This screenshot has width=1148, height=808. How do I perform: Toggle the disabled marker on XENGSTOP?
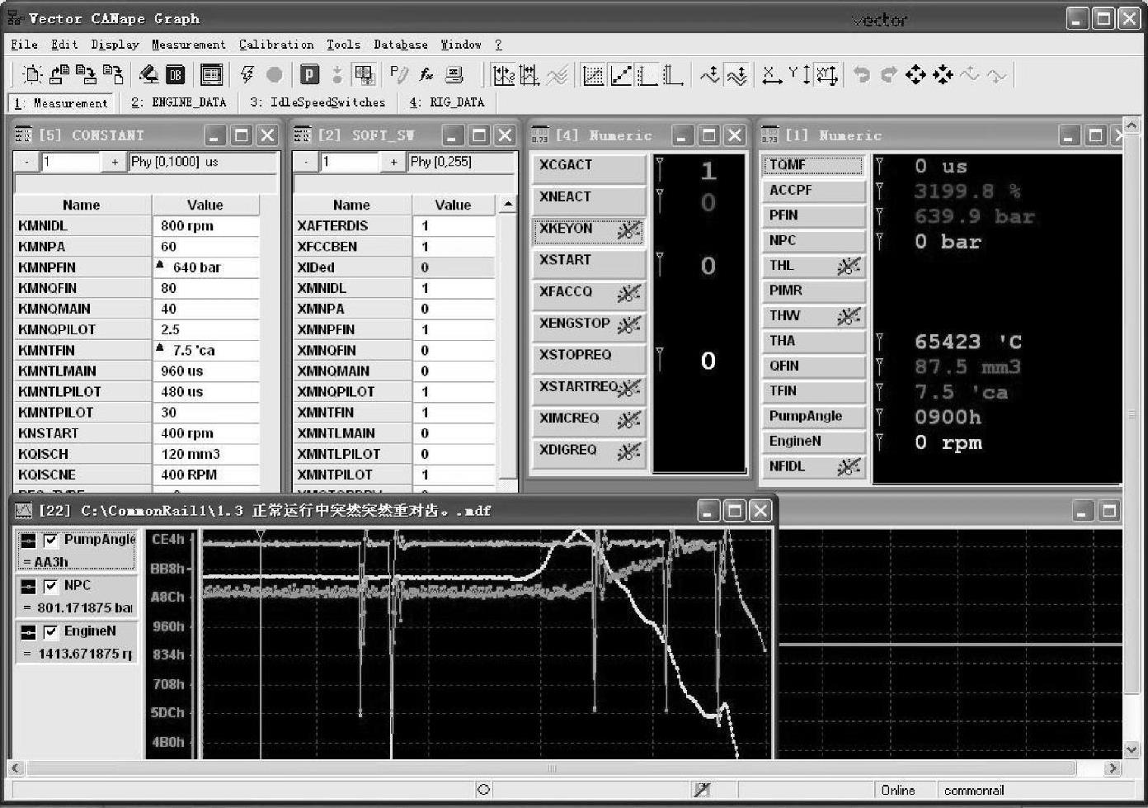(628, 325)
